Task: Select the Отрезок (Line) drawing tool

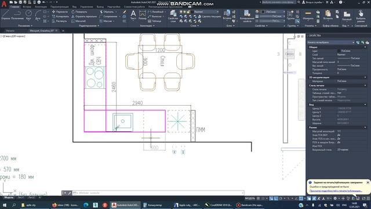Action: click(5, 15)
